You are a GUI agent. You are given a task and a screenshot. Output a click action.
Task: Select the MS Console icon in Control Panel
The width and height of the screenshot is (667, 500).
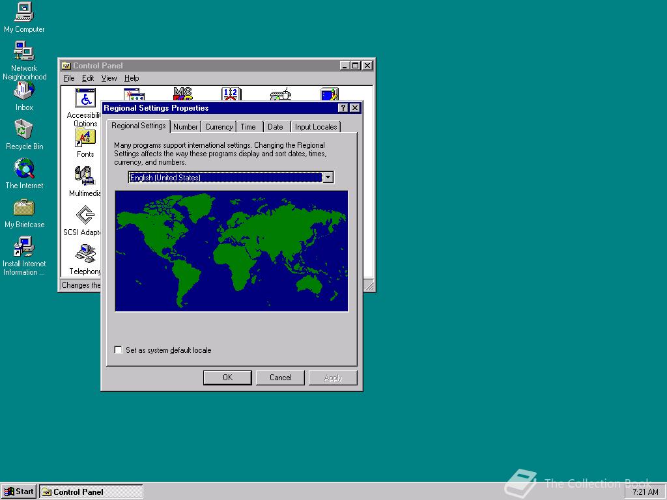tap(183, 94)
